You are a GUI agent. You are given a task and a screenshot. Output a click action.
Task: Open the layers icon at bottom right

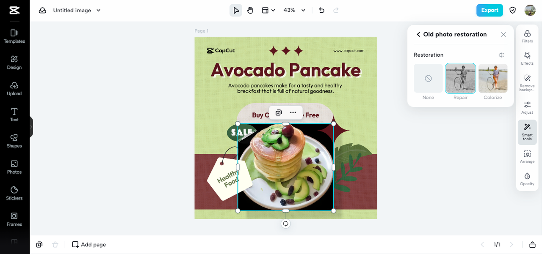(x=532, y=244)
